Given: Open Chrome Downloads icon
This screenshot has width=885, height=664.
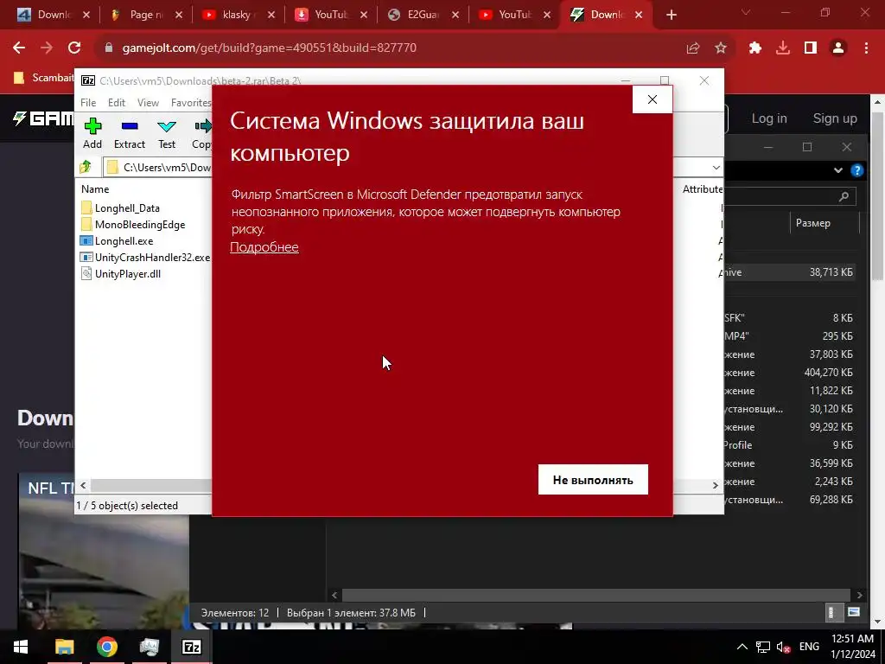Looking at the screenshot, I should 783,48.
